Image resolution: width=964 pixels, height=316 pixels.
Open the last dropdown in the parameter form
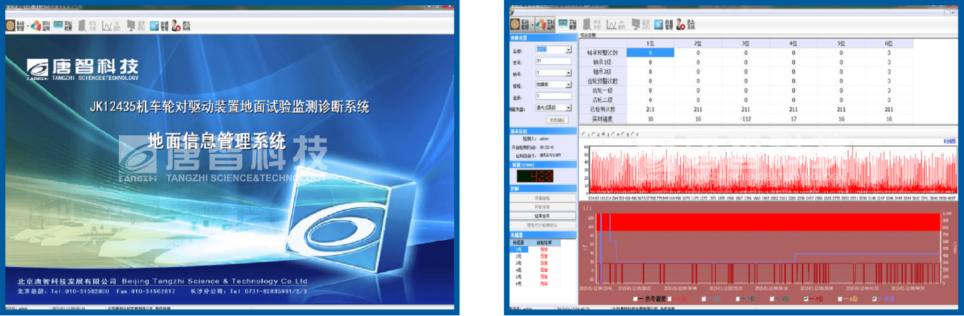pyautogui.click(x=568, y=107)
